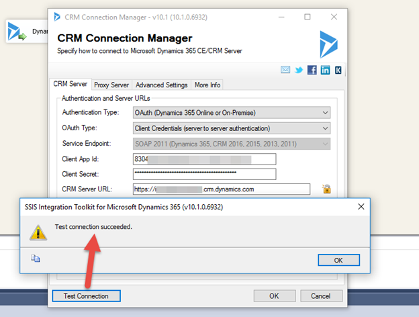The height and width of the screenshot is (317, 419).
Task: Click OK in the CRM Connection Manager
Action: [275, 296]
